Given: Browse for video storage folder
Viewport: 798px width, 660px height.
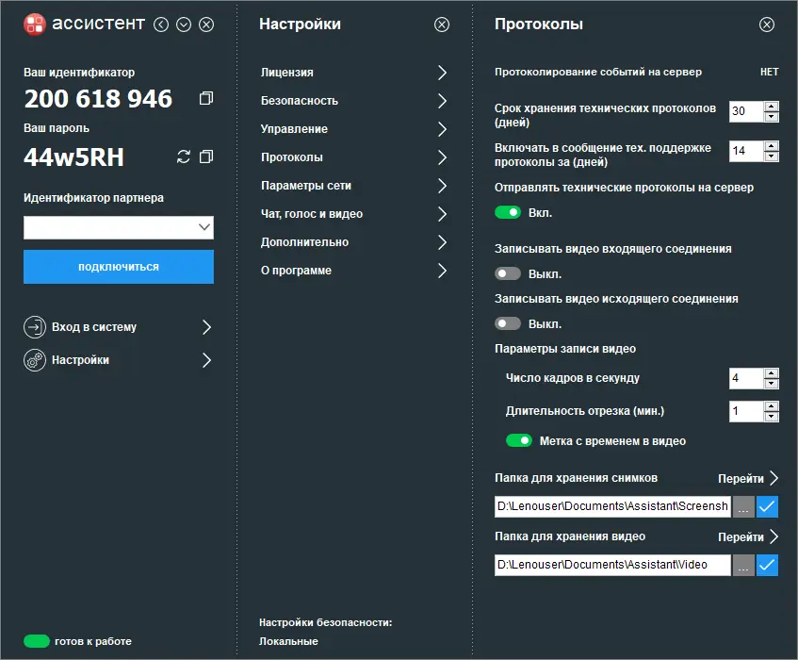Looking at the screenshot, I should pyautogui.click(x=744, y=565).
